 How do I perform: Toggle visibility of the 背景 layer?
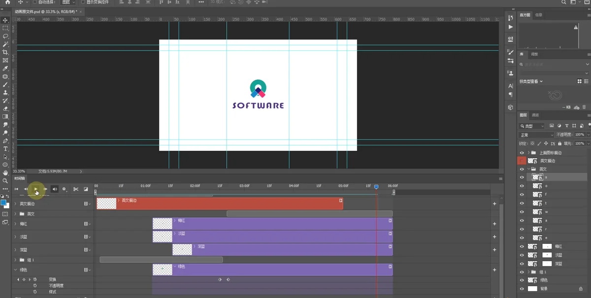[x=522, y=289]
